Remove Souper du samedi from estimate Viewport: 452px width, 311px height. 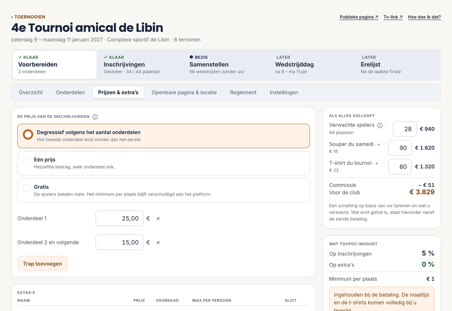click(x=379, y=144)
